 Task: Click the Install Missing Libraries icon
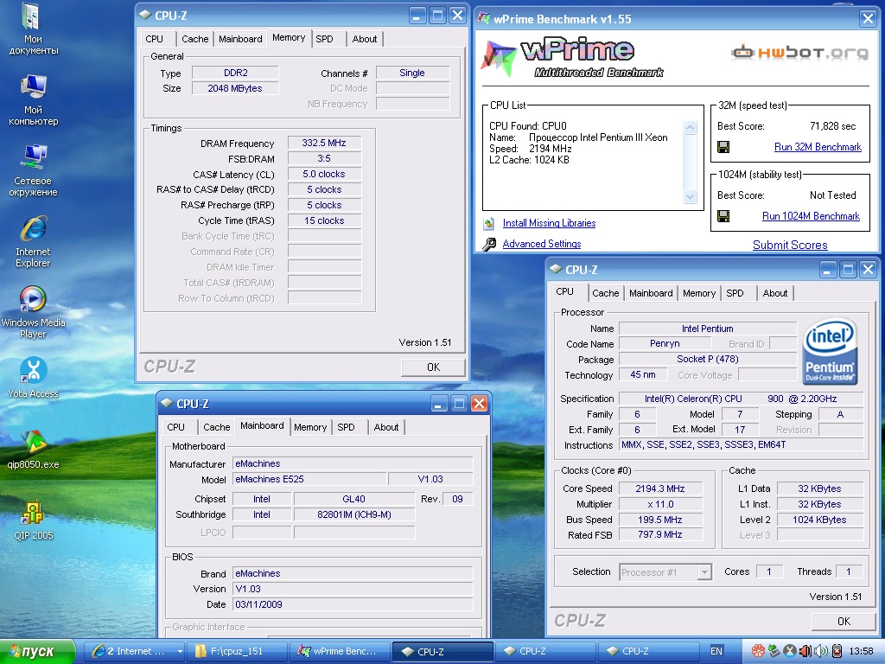[x=489, y=224]
